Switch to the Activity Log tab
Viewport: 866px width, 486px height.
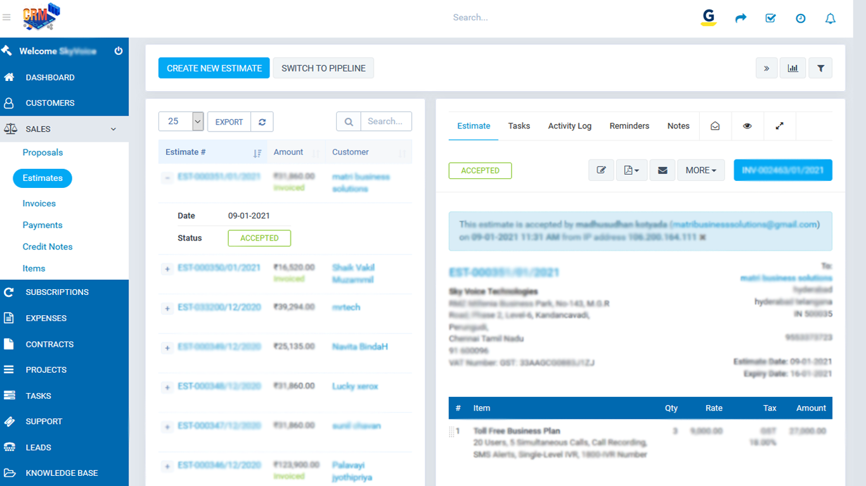[569, 126]
